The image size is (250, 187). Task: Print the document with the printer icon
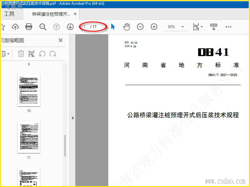(29, 27)
